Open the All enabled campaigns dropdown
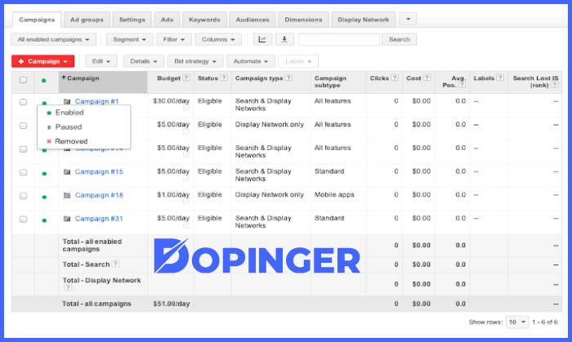572x342 pixels. click(x=54, y=39)
